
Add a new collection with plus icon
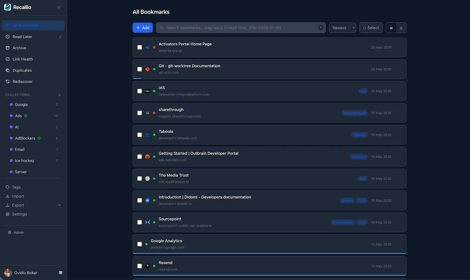click(60, 95)
